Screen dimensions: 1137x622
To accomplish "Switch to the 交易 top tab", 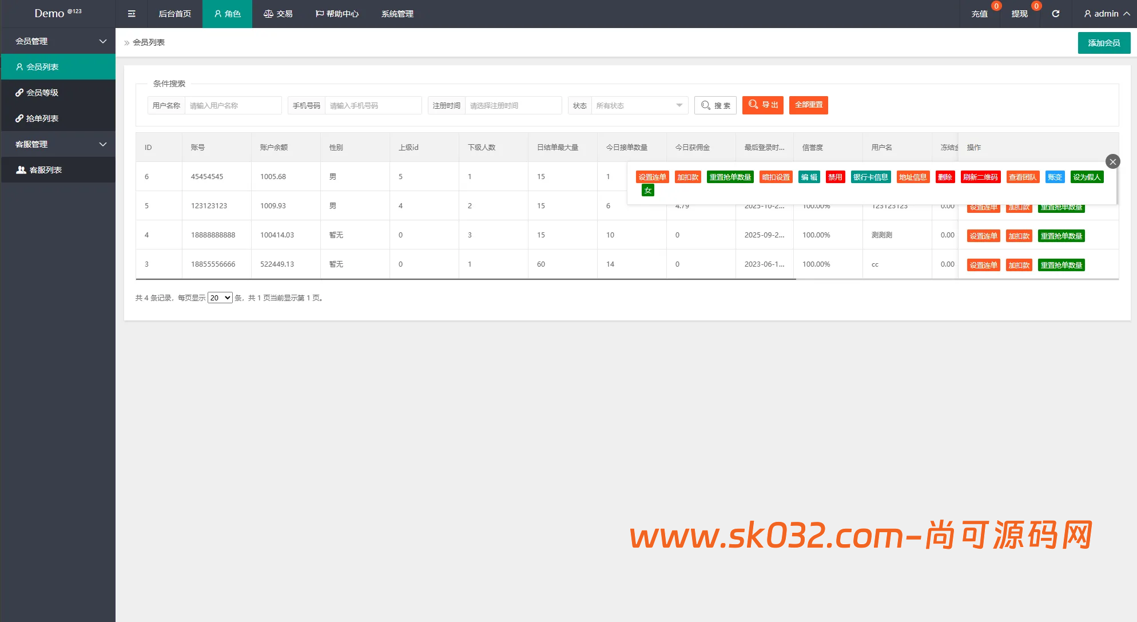I will (x=278, y=14).
